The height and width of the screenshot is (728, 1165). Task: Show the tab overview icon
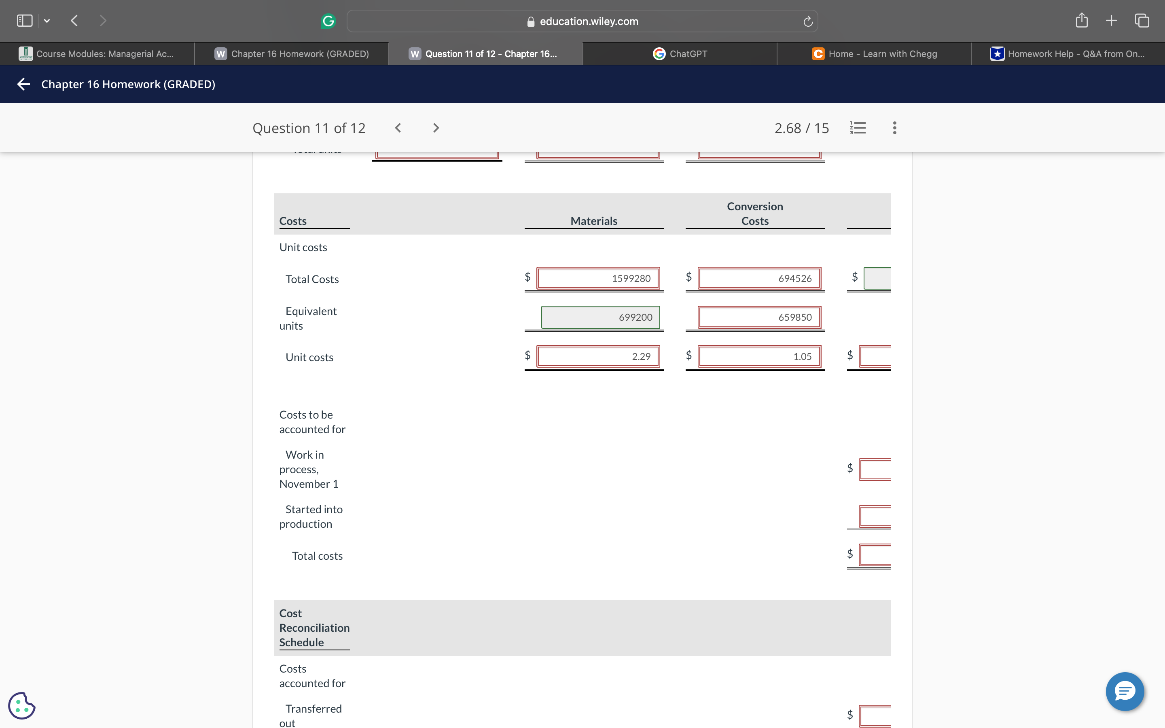(x=1142, y=20)
